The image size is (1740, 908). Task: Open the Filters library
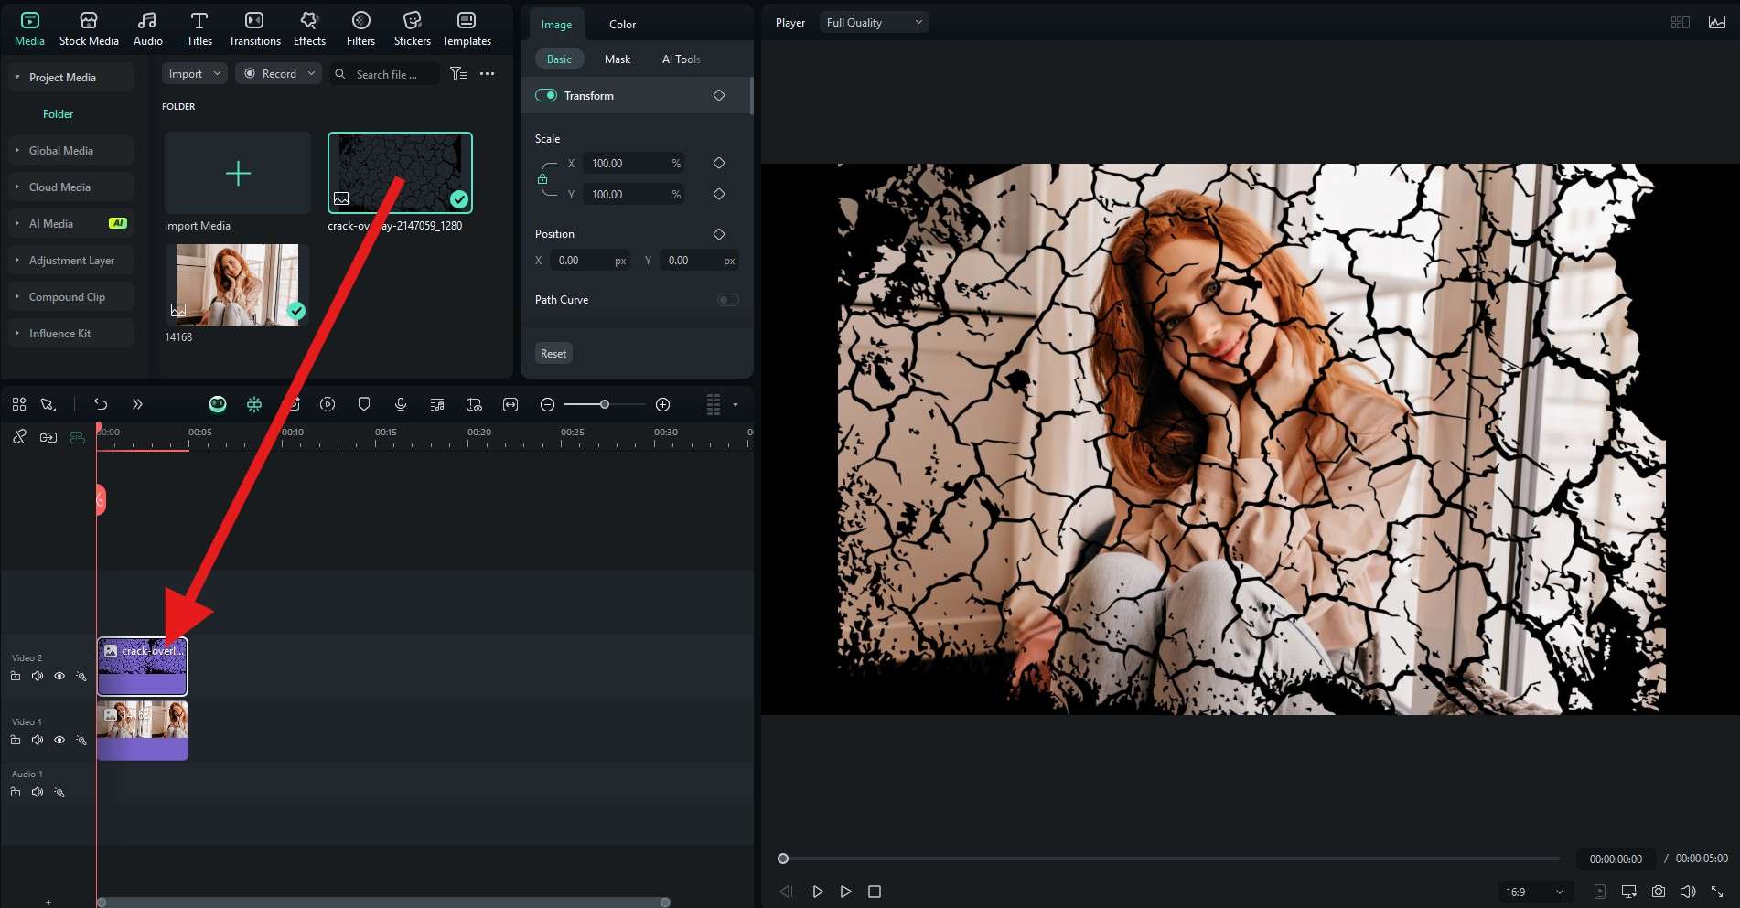click(x=360, y=29)
